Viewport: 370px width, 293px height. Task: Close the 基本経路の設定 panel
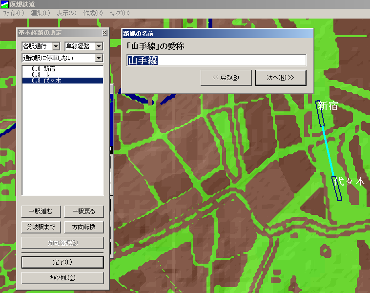click(x=105, y=33)
